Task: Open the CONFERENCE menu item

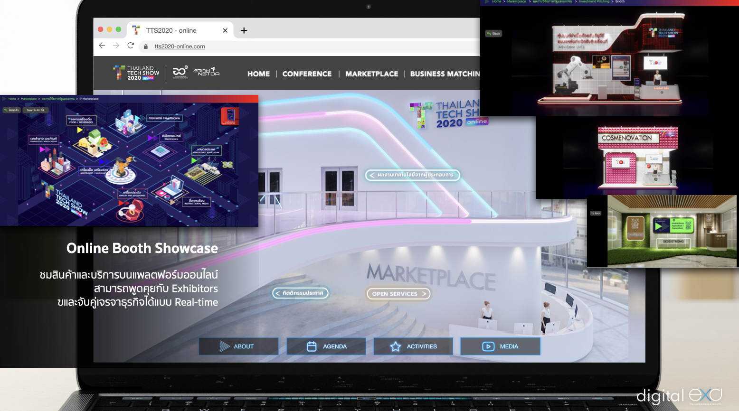Action: (307, 74)
